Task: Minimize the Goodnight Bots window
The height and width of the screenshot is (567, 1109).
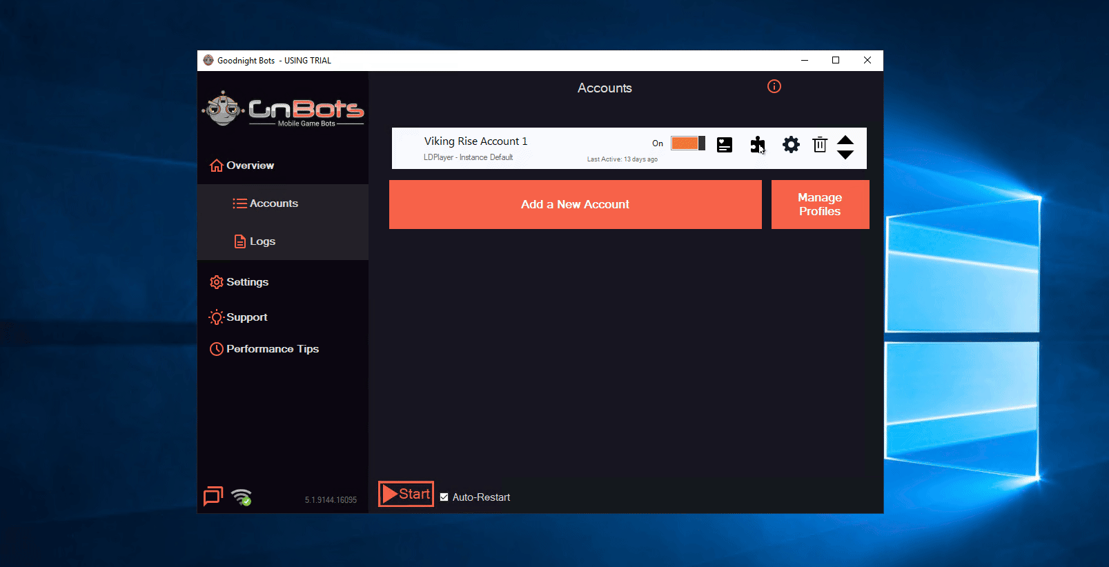Action: click(805, 60)
